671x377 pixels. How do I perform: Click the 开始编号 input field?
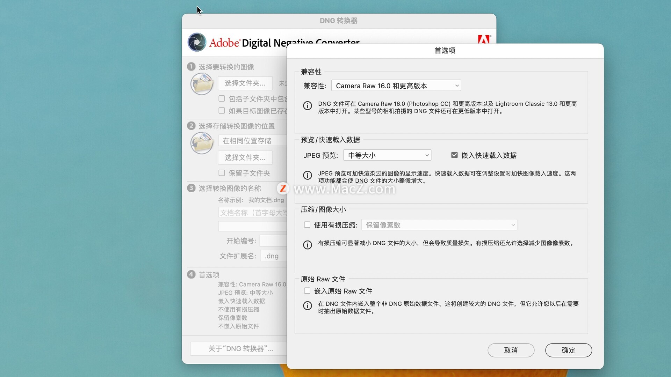click(x=273, y=241)
